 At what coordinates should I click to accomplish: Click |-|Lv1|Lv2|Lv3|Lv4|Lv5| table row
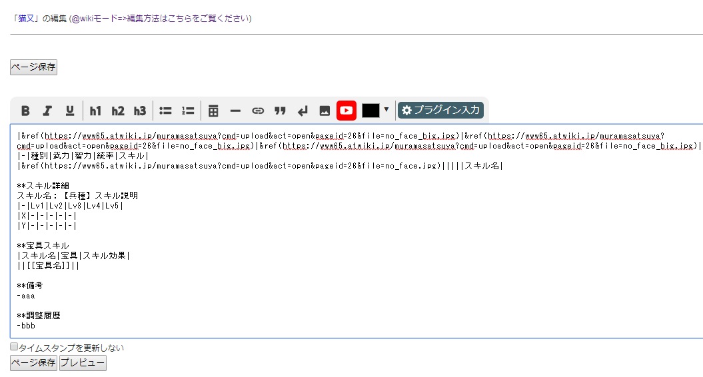tap(70, 206)
